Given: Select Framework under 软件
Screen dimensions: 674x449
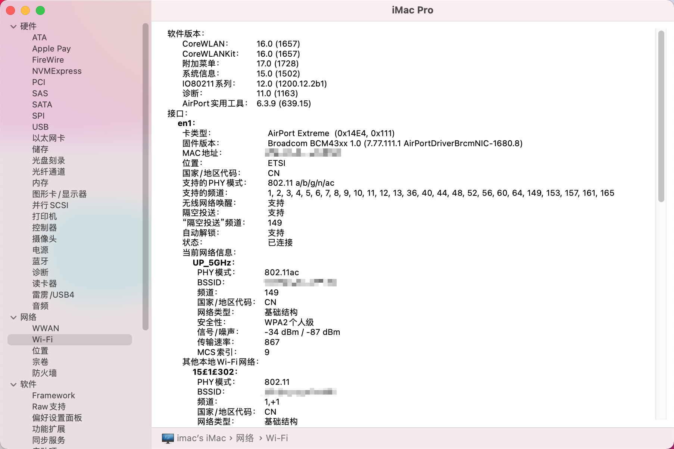Looking at the screenshot, I should [x=53, y=396].
